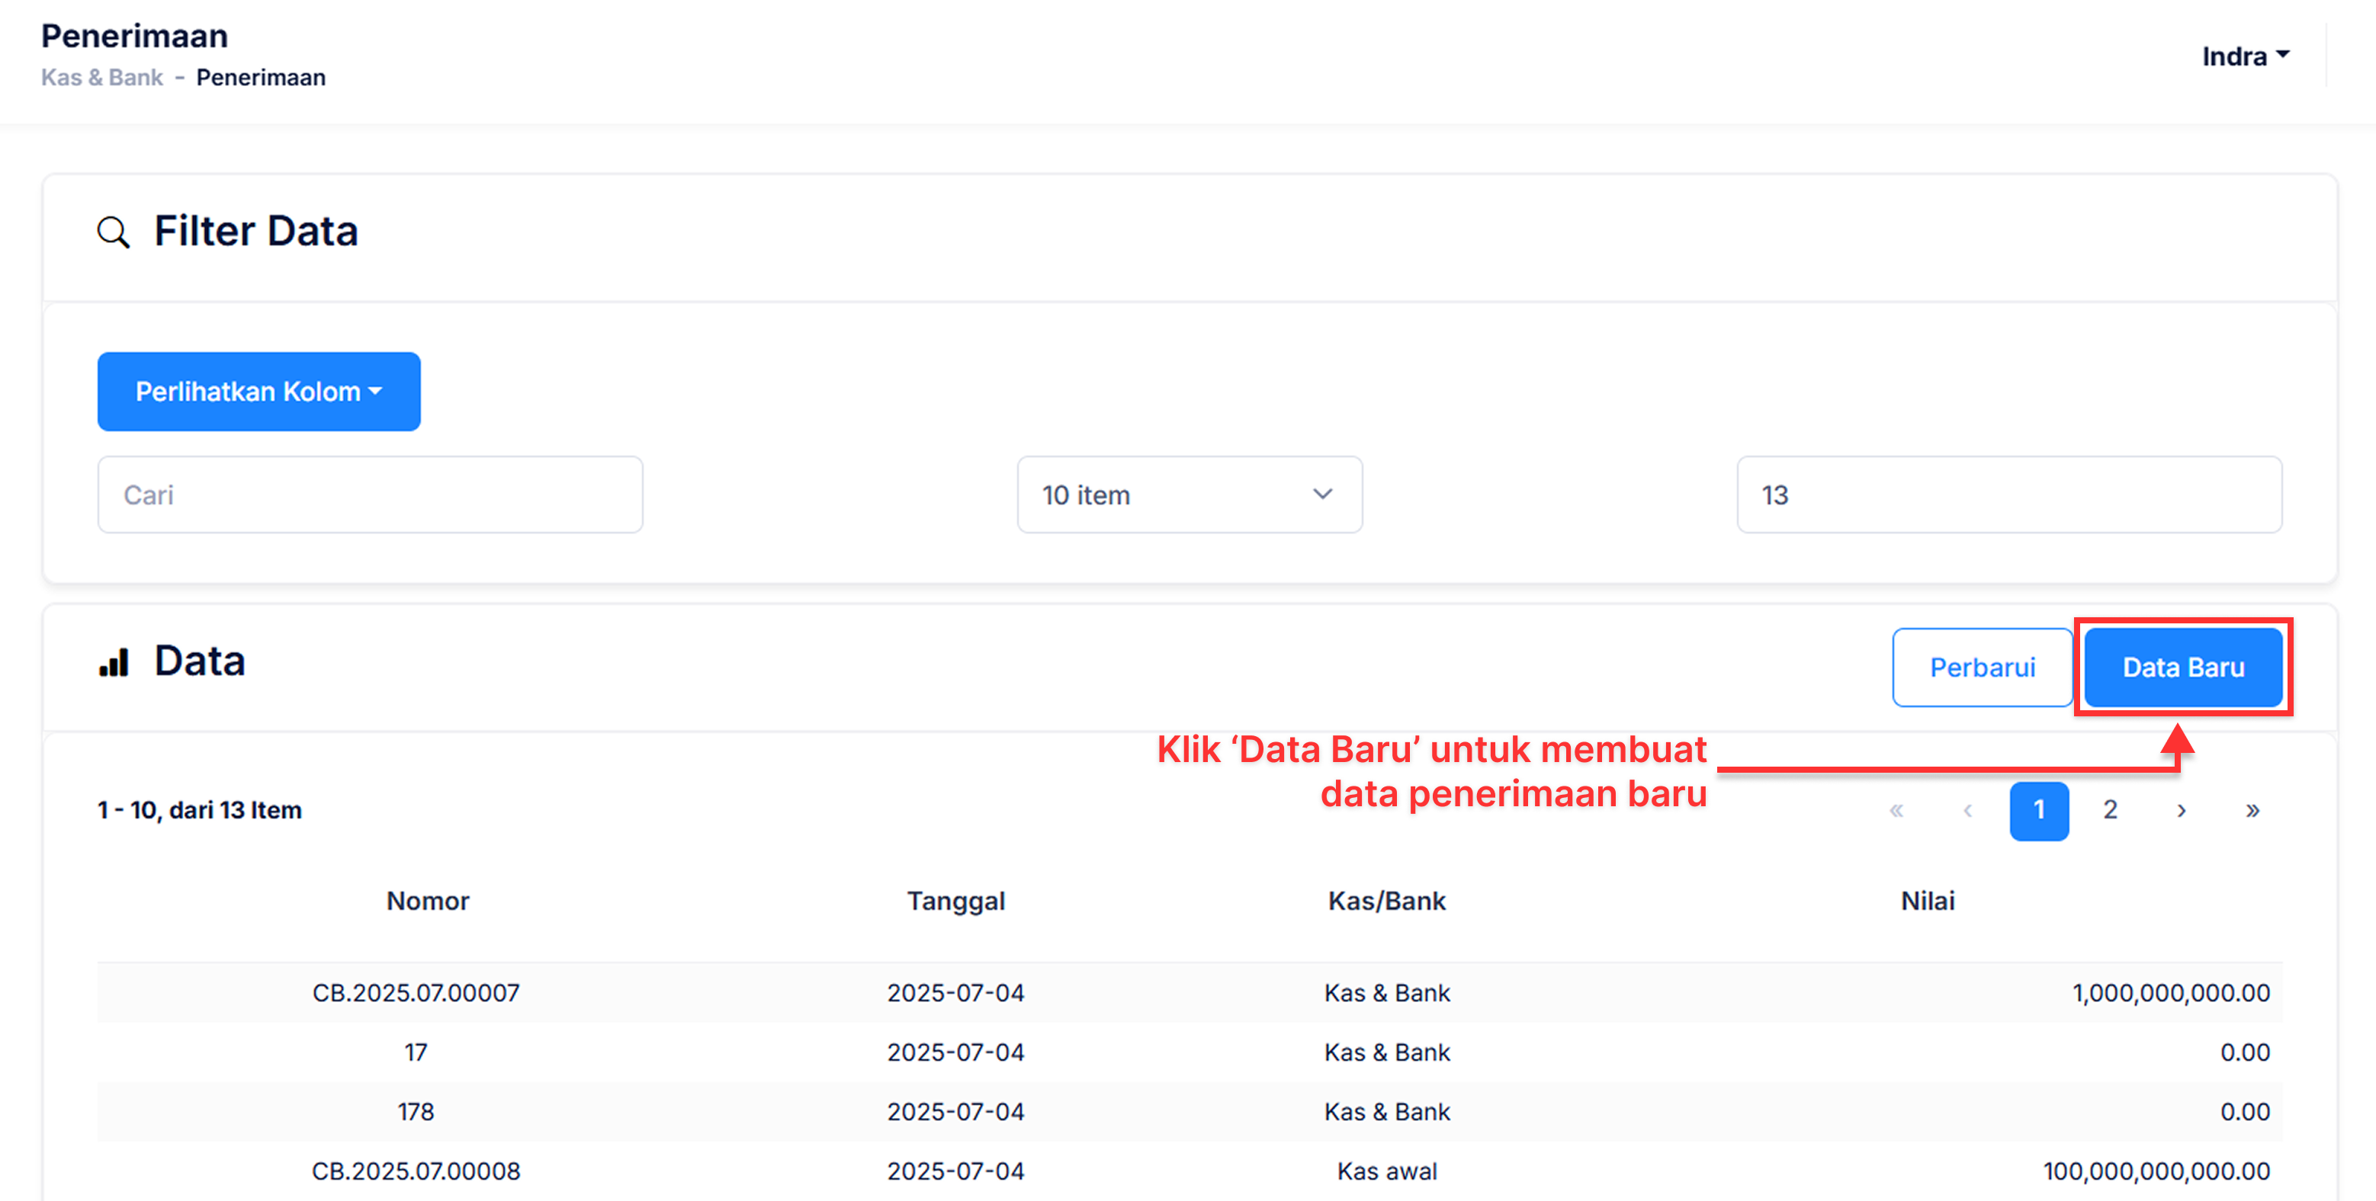Image resolution: width=2376 pixels, height=1201 pixels.
Task: Jump to first page with double-left arrow
Action: [1896, 810]
